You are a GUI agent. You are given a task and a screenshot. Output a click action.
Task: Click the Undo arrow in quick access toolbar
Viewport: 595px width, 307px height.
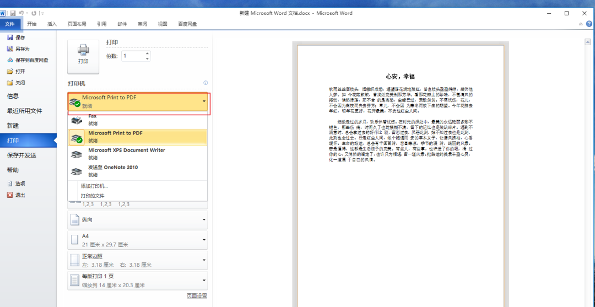(21, 13)
